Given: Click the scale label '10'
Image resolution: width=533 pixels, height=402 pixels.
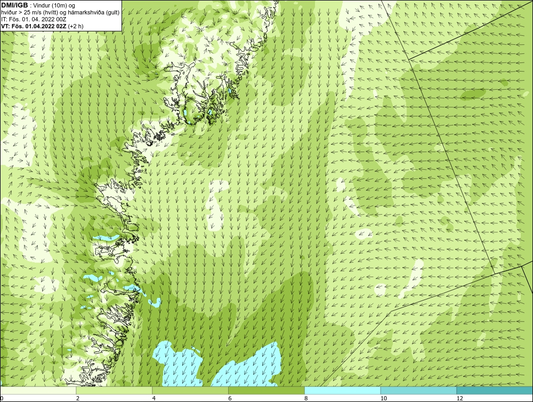Looking at the screenshot, I should 384,398.
